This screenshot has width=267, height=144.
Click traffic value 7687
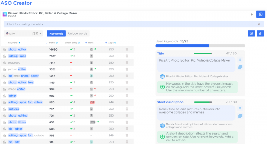click(x=53, y=56)
